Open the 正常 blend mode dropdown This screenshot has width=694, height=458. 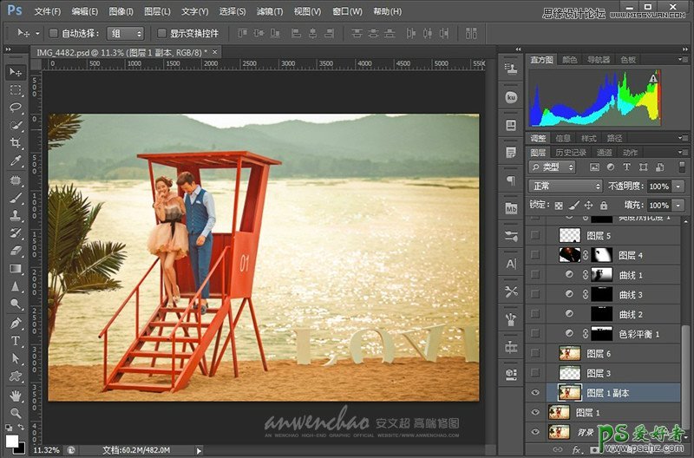[566, 186]
